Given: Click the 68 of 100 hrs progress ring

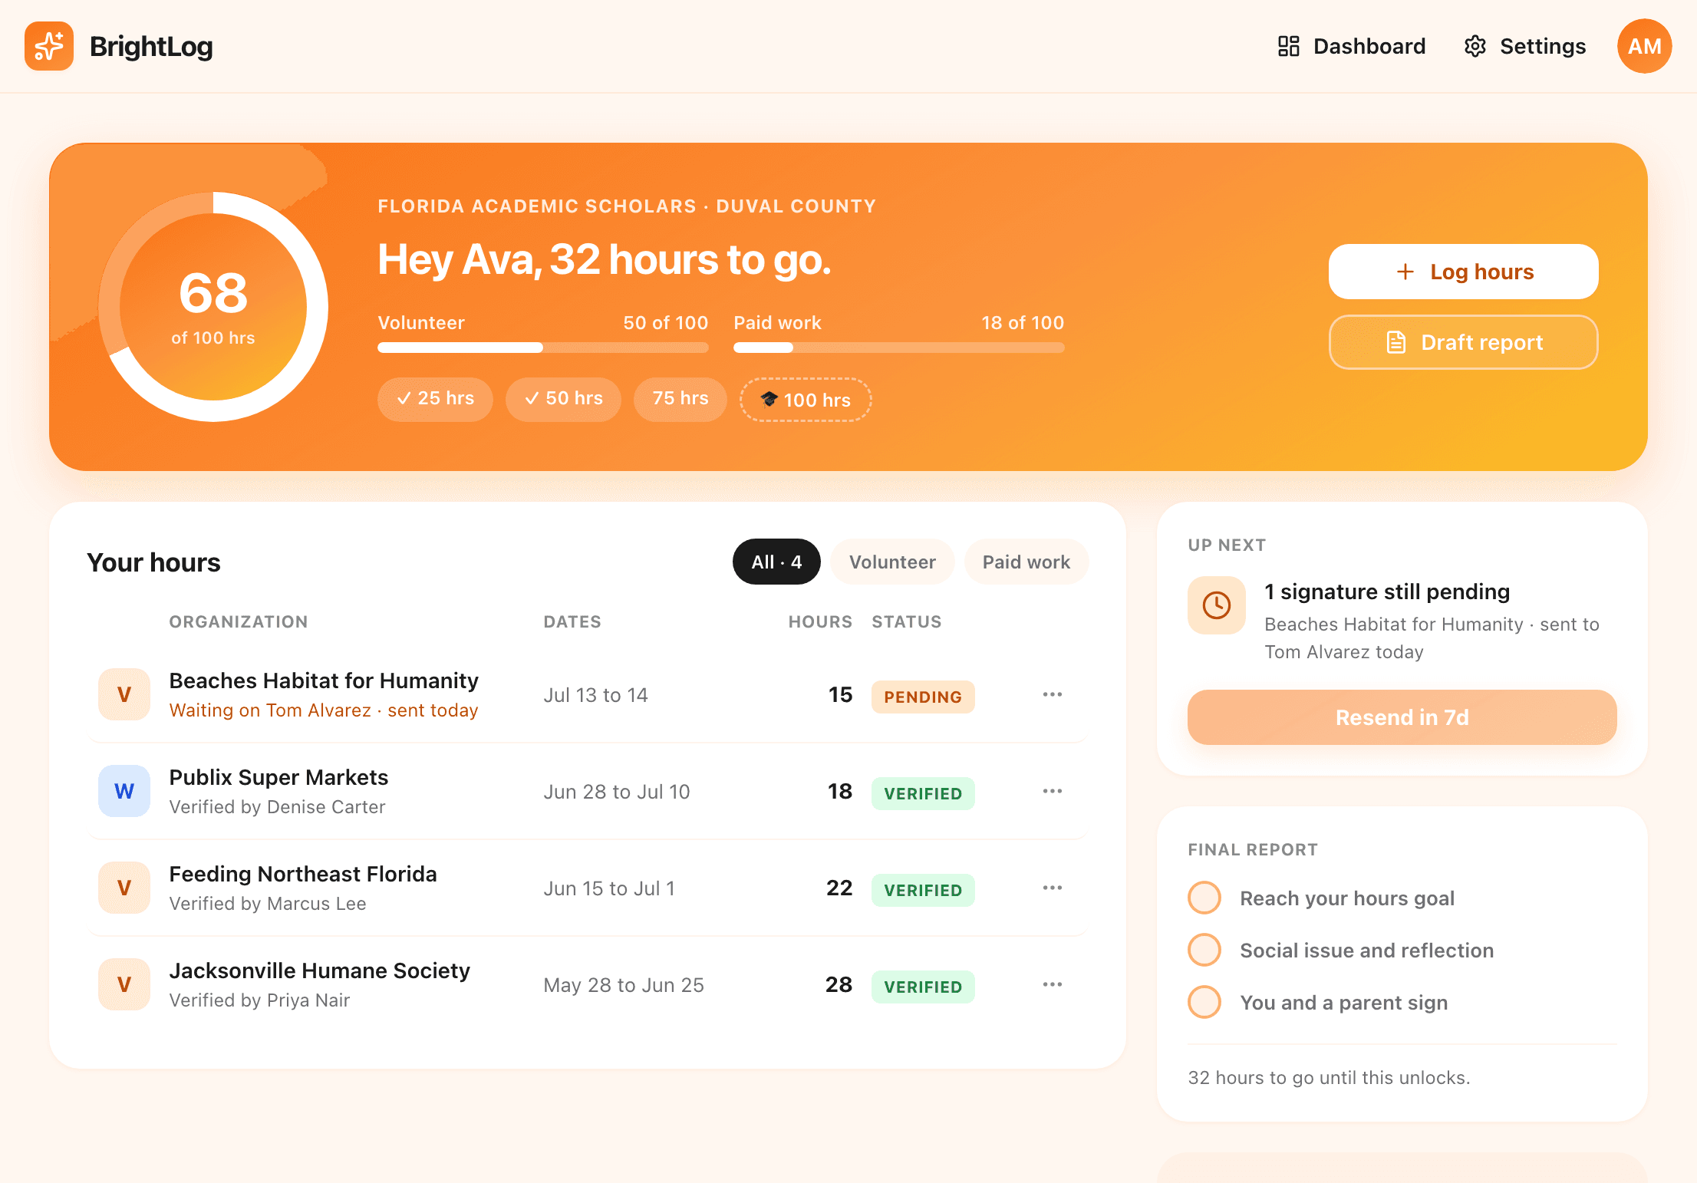Looking at the screenshot, I should point(213,307).
